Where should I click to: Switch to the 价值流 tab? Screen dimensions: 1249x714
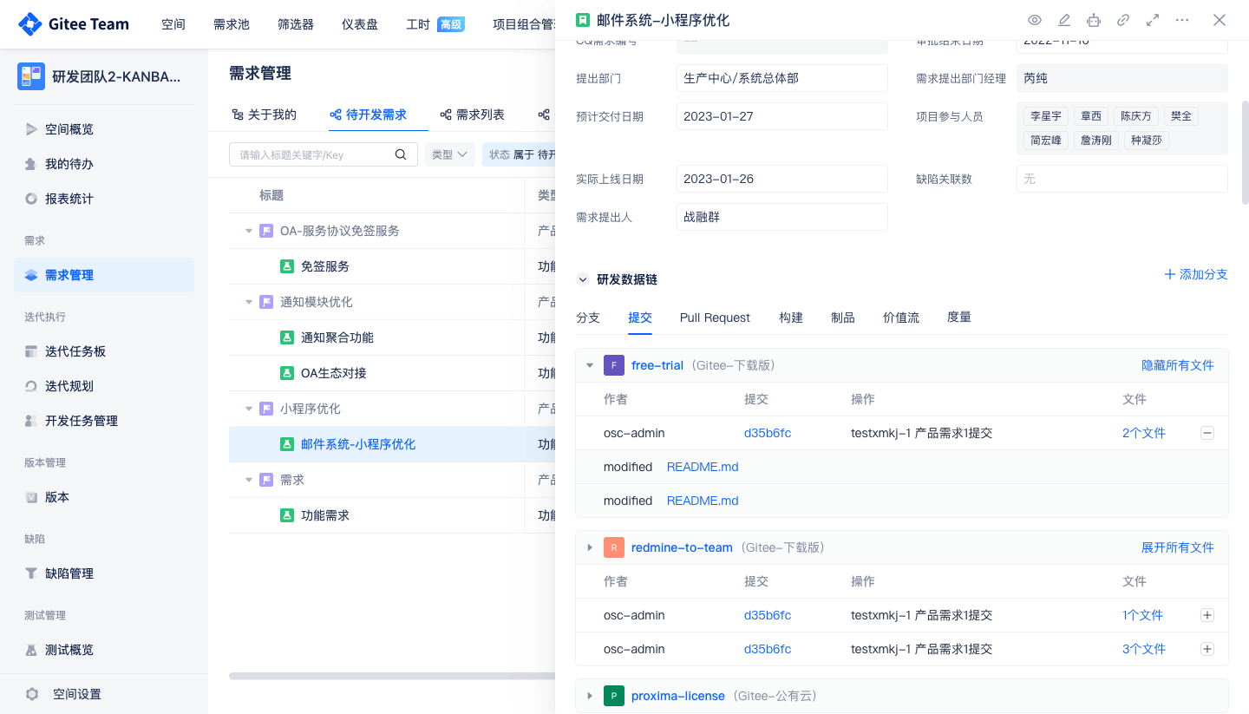(x=901, y=318)
